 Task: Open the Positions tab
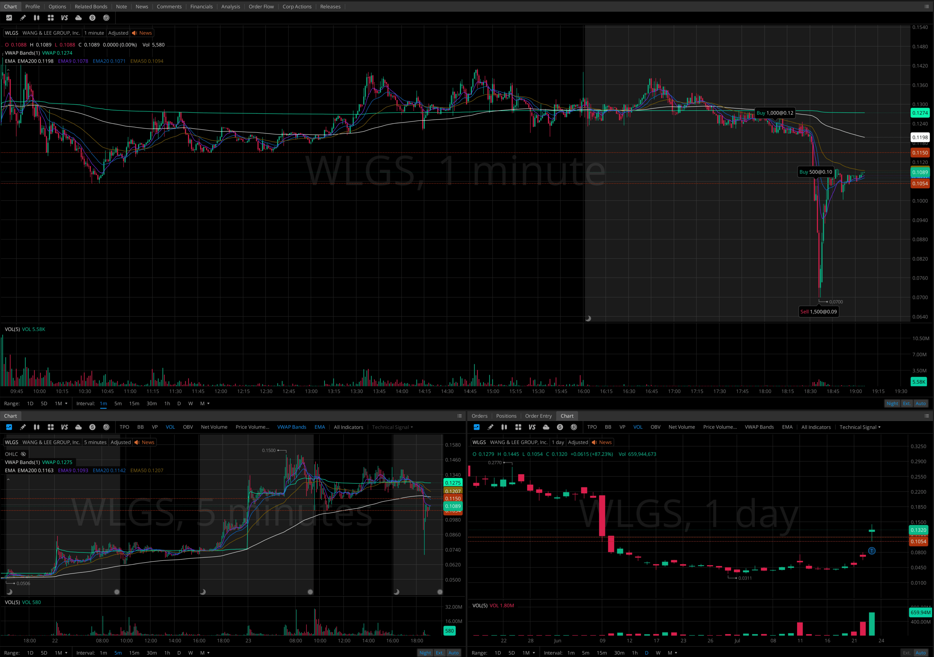point(506,416)
